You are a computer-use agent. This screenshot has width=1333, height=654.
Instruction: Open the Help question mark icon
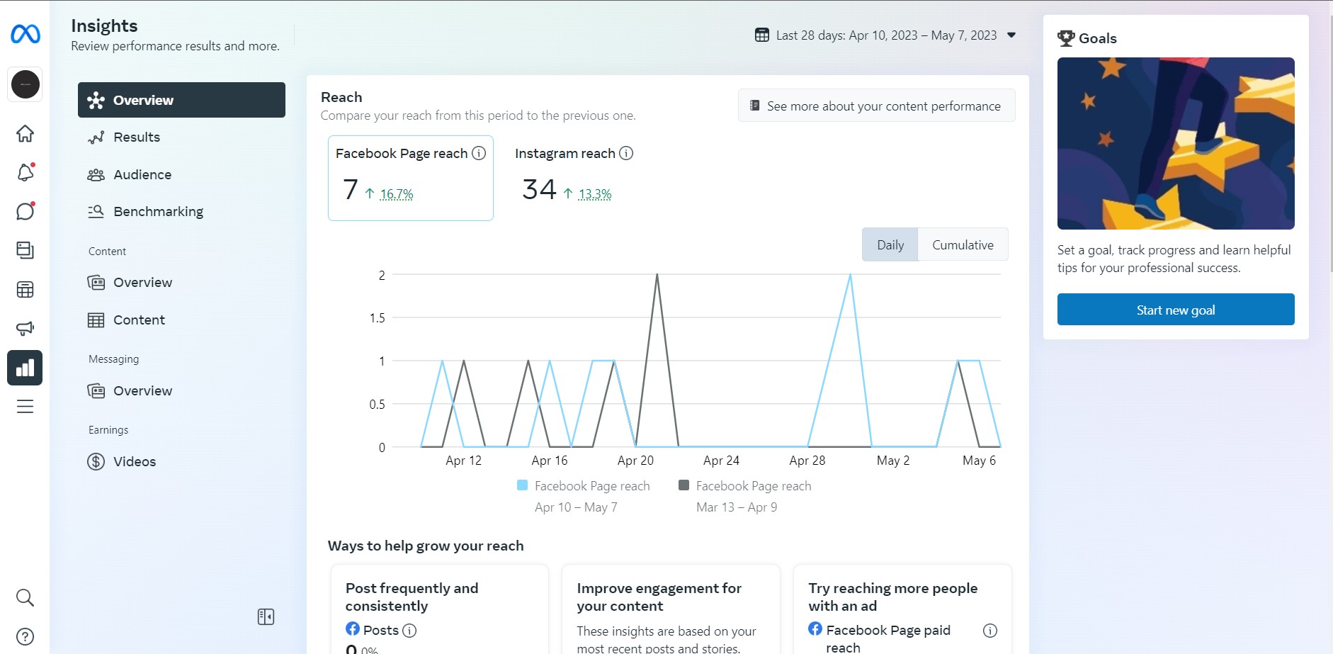coord(25,636)
